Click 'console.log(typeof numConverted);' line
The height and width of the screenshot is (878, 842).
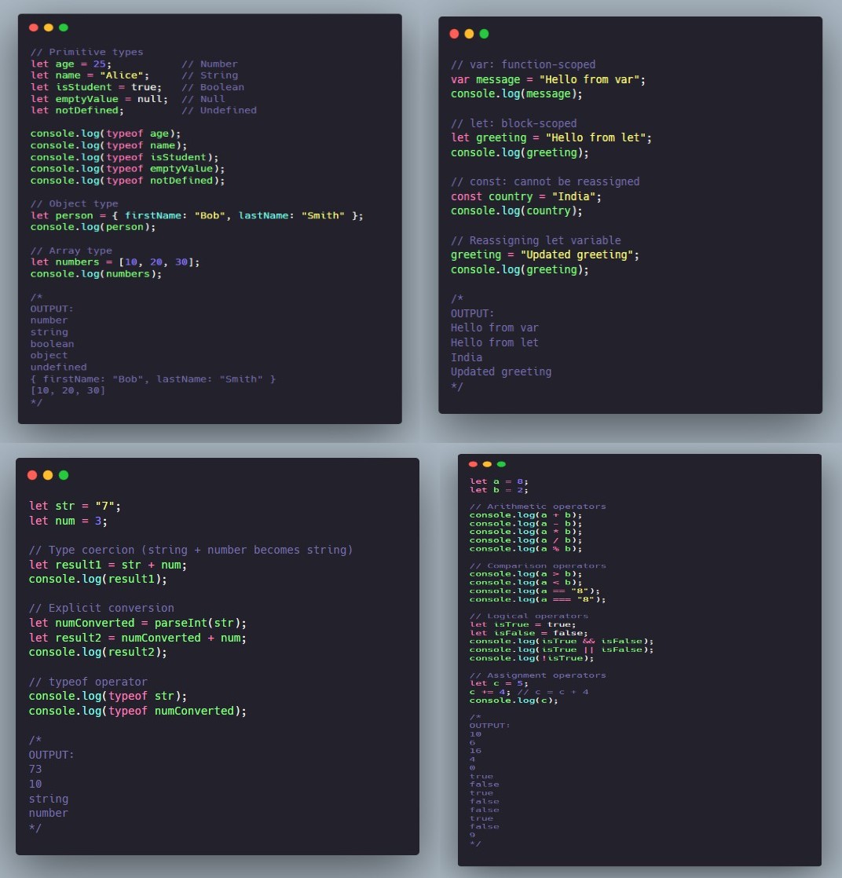click(137, 712)
